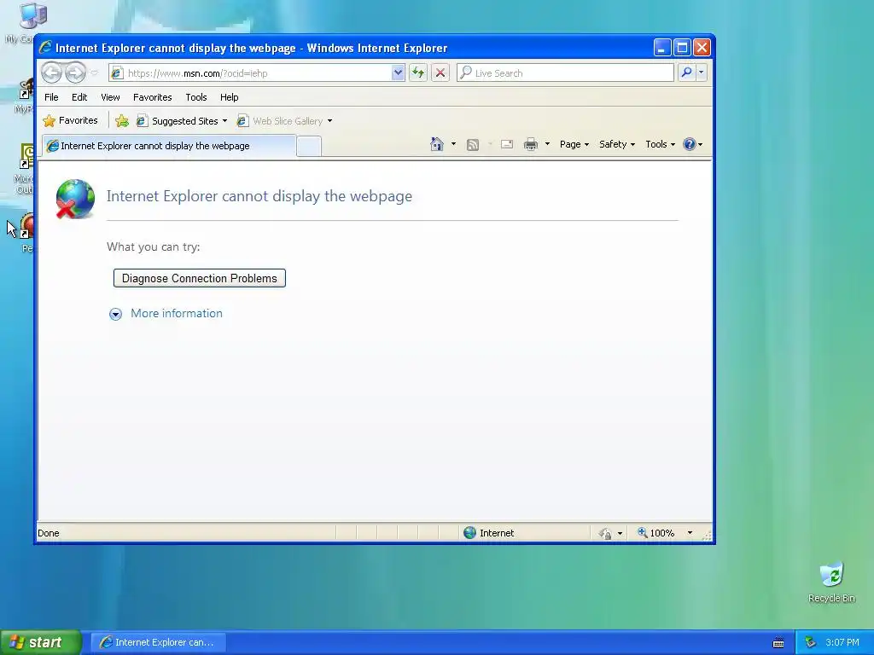Click the IE logo in title bar
This screenshot has height=655, width=874.
(45, 48)
